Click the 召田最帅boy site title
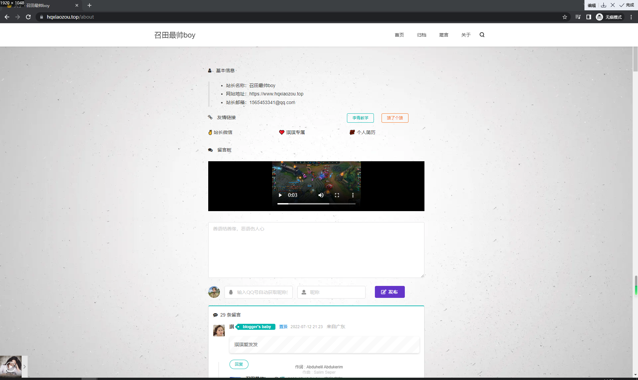The height and width of the screenshot is (380, 638). (x=175, y=35)
